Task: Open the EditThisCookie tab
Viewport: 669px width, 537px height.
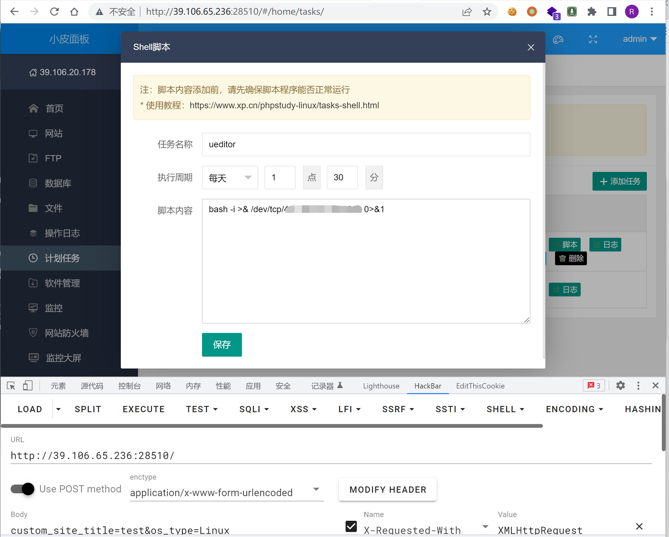Action: tap(480, 386)
